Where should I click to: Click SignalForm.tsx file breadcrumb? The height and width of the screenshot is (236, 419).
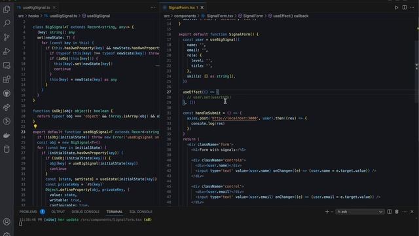pos(220,16)
